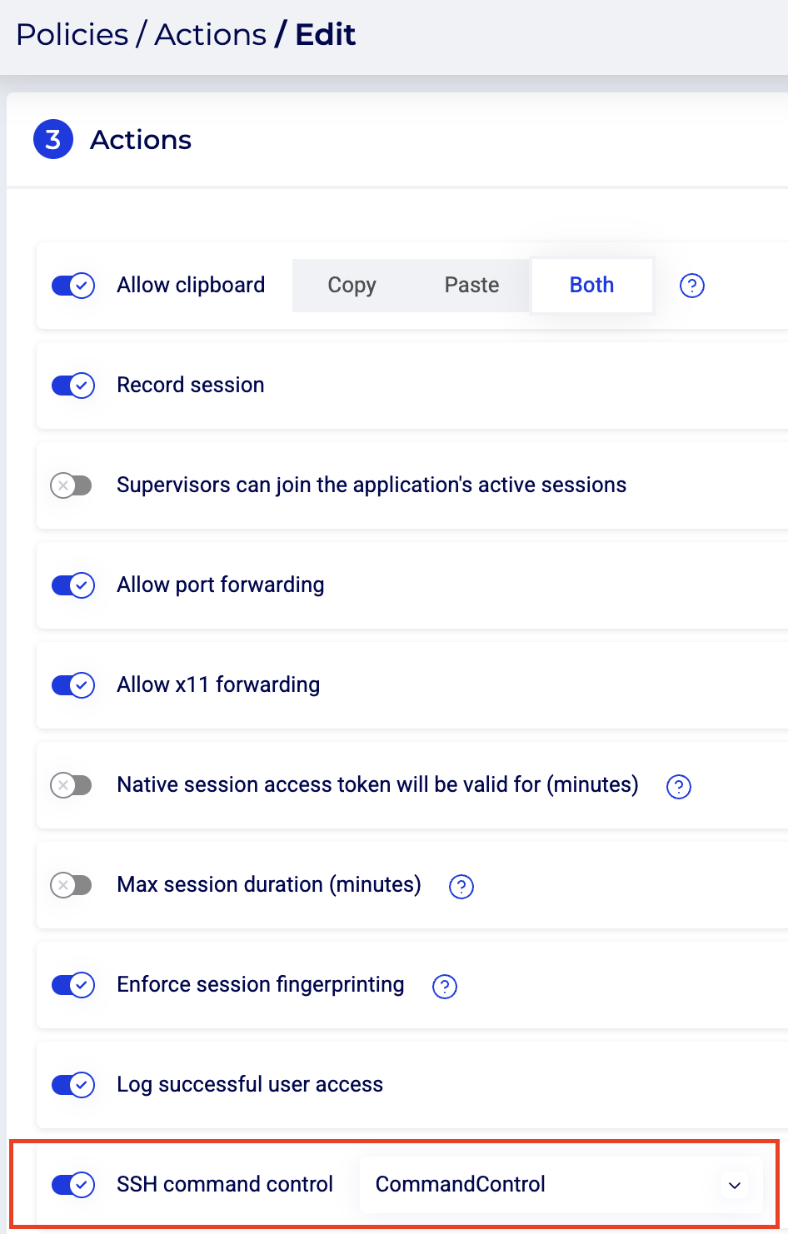Click help icon next to clipboard options
Viewport: 788px width, 1234px height.
pos(692,286)
